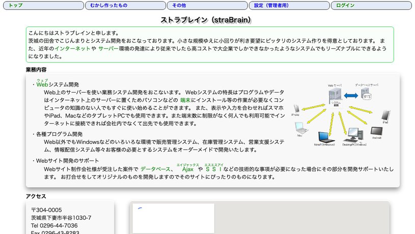Screen dimensions: 415x234
Task: Open the トップ menu tab
Action: coord(43,5)
